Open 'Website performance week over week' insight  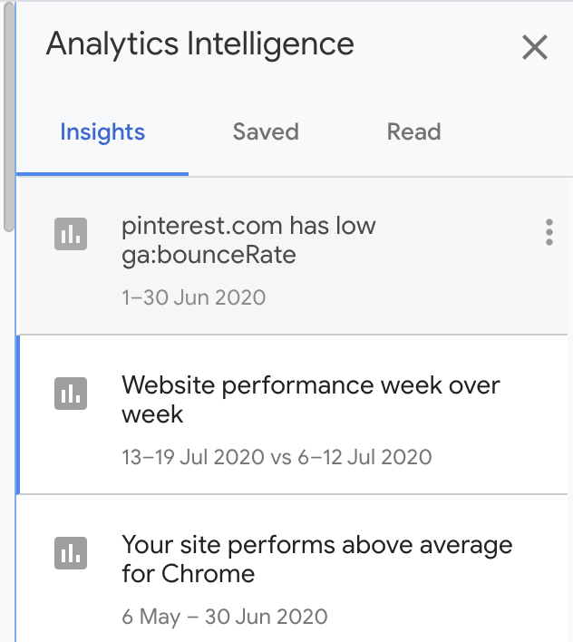tap(310, 399)
